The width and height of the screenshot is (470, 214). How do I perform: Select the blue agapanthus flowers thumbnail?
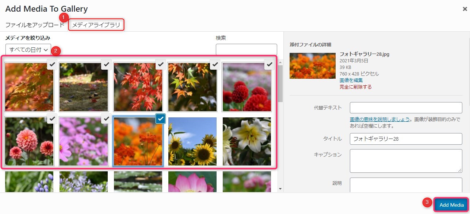(x=29, y=182)
